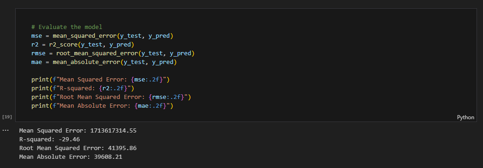Click the Mean Absolute Error output 39608.21
The height and width of the screenshot is (168, 483).
coord(108,157)
